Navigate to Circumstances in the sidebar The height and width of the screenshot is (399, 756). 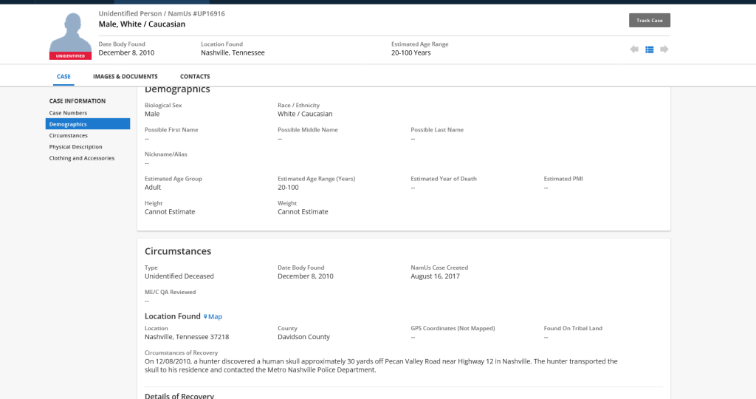point(69,136)
